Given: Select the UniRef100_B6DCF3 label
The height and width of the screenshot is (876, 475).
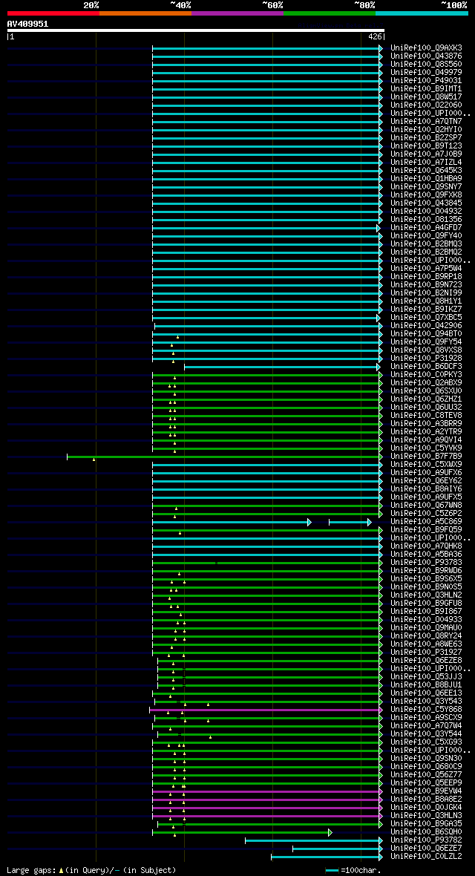Looking at the screenshot, I should 426,366.
